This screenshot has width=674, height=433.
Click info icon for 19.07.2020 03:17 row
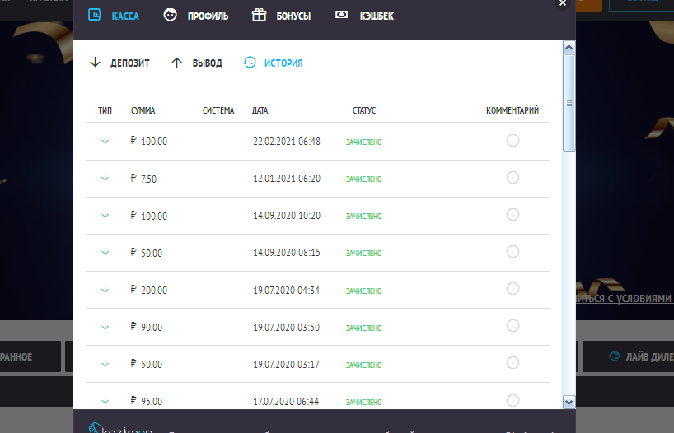tap(513, 363)
